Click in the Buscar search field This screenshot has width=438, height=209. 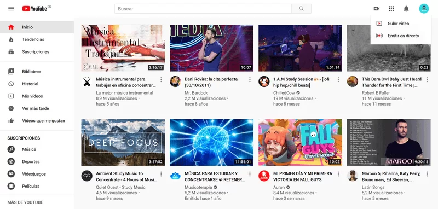[x=203, y=9]
